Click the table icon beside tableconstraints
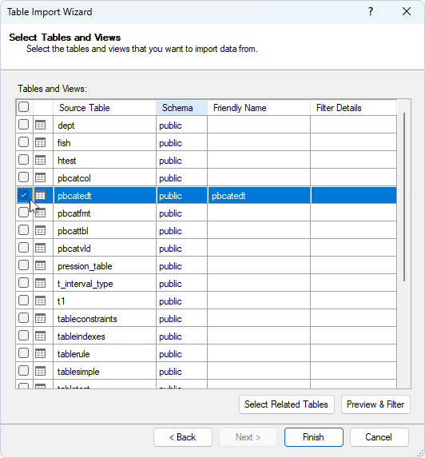 click(40, 318)
